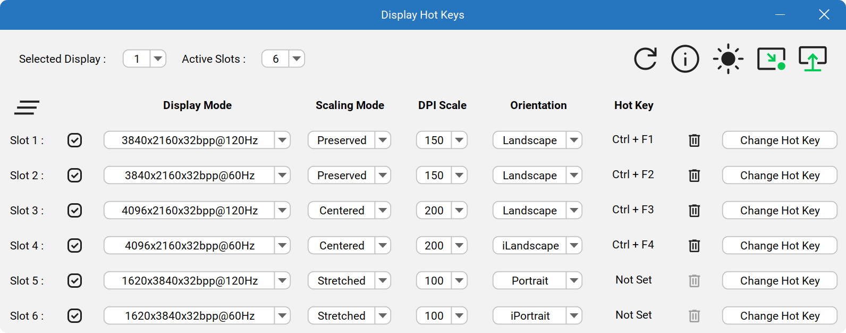Click Change Hot Key for Slot 3
This screenshot has width=846, height=333.
pos(780,211)
